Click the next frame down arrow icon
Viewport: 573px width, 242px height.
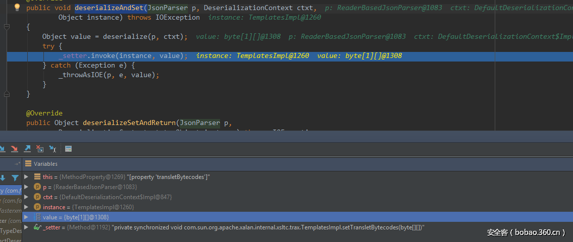[x=3, y=177]
